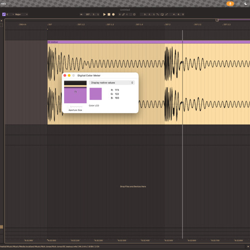This screenshot has height=250, width=250.
Task: Click the Aperture Size slider
Action: (x=75, y=106)
